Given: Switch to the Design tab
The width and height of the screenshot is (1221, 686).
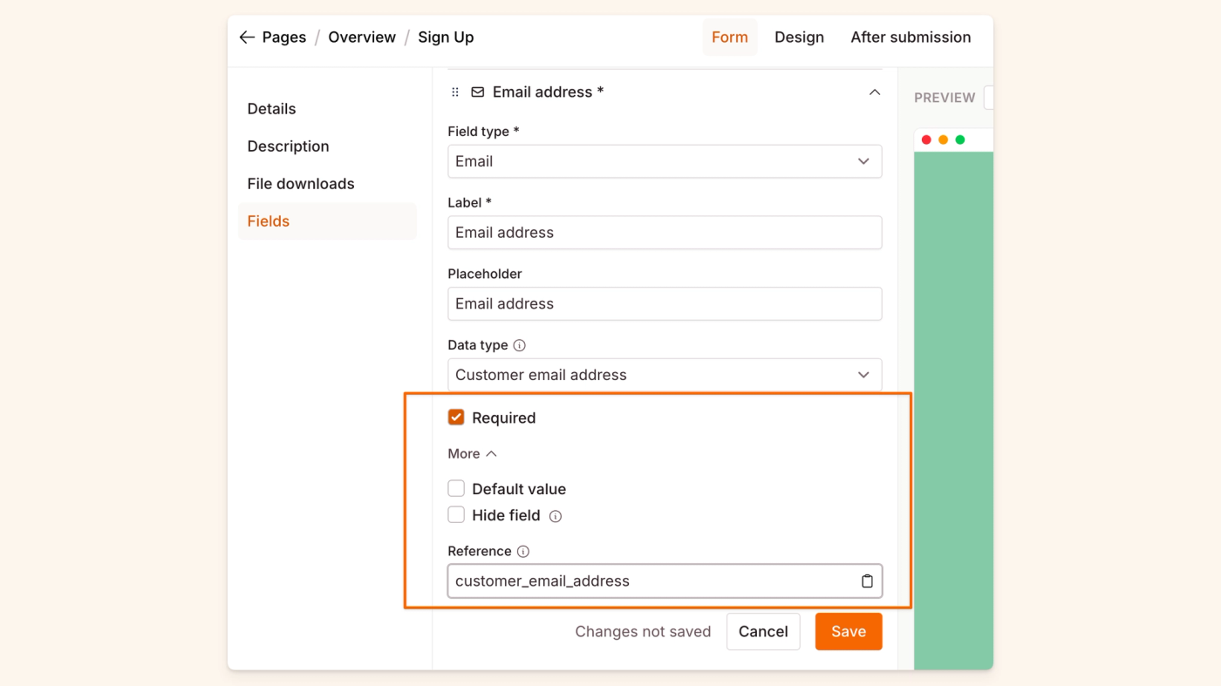Looking at the screenshot, I should [x=799, y=37].
